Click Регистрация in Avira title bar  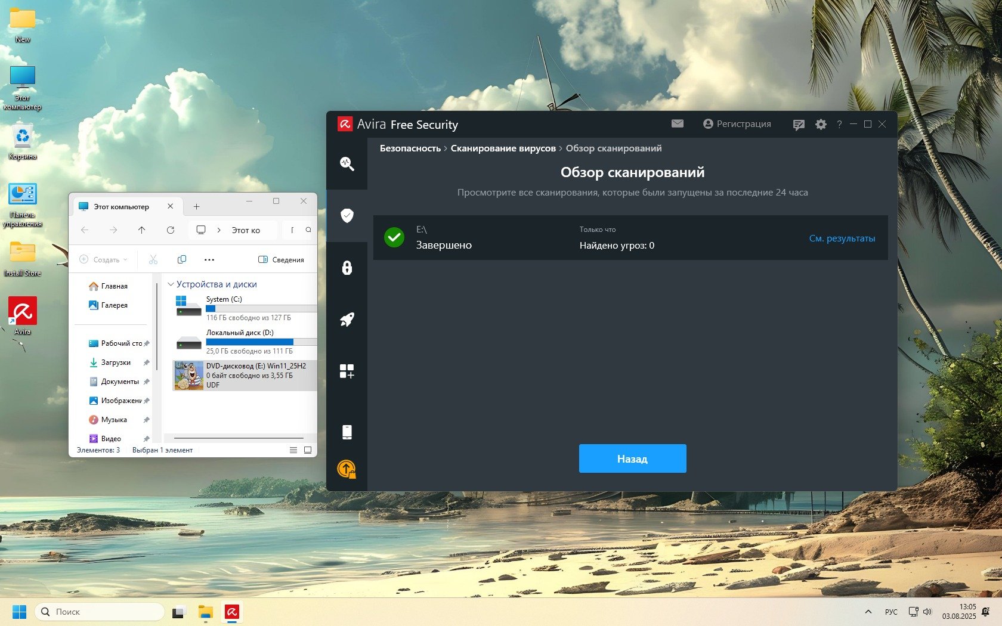(x=737, y=123)
